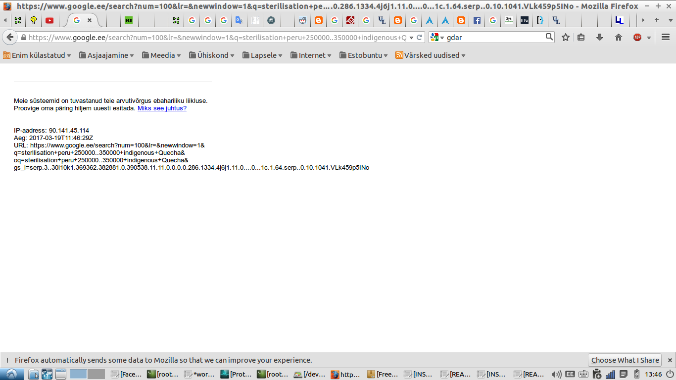Open the Adblock Plus dropdown arrow

(648, 38)
